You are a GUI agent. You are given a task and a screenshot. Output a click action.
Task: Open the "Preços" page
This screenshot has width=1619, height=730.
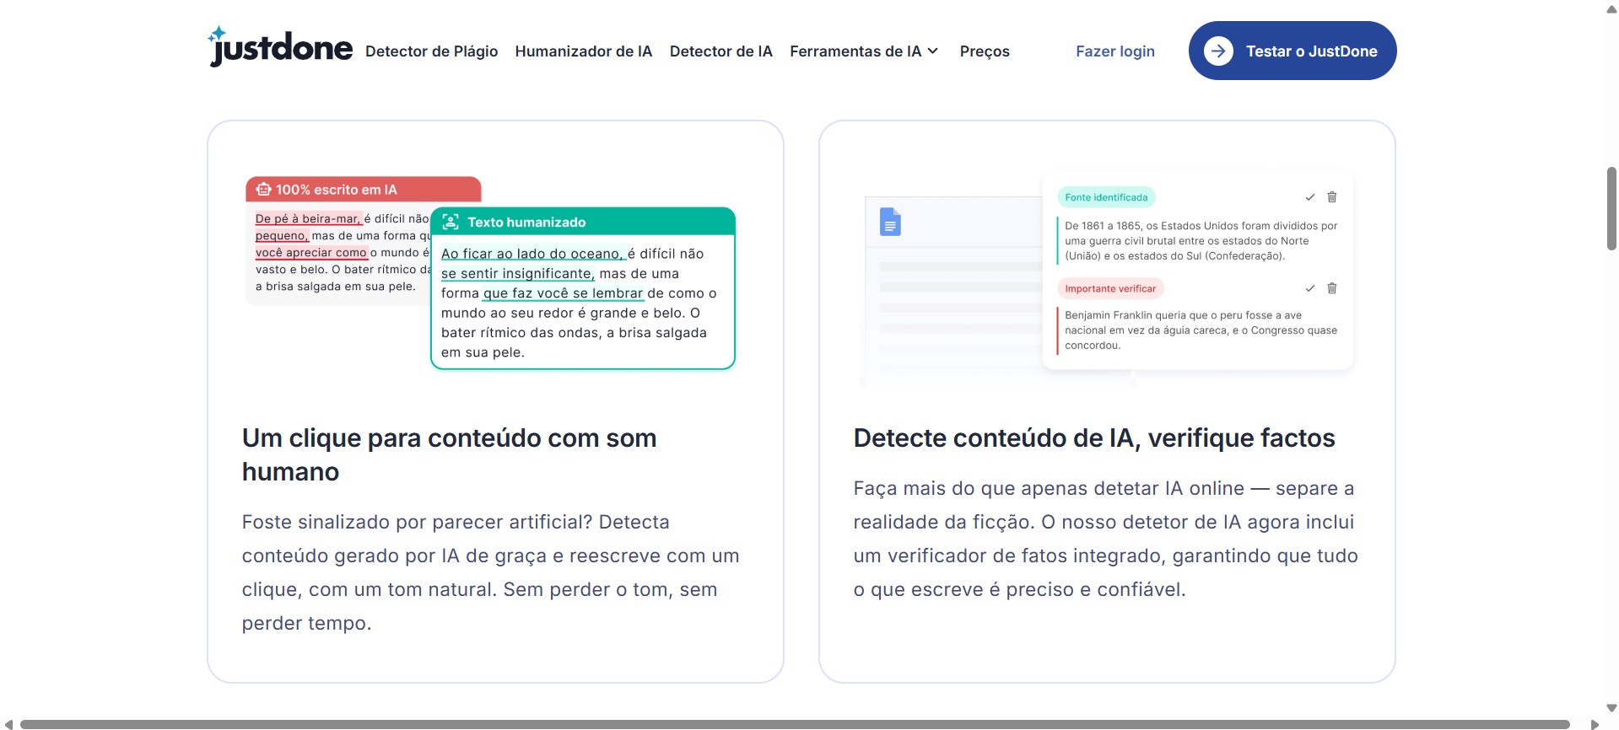click(984, 51)
